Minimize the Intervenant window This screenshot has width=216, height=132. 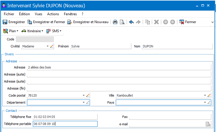coord(197,6)
